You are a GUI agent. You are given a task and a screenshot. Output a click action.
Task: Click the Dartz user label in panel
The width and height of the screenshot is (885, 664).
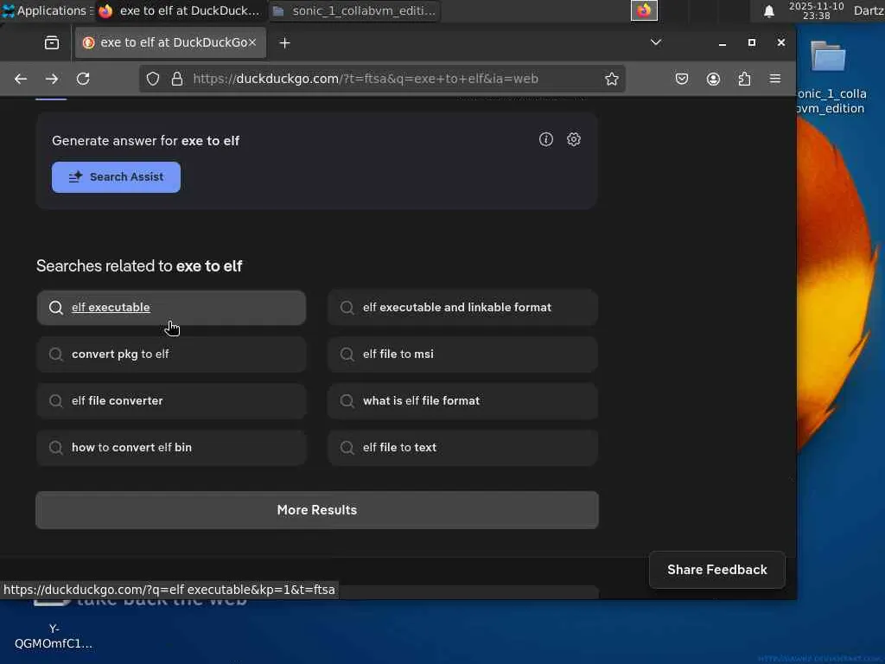(x=869, y=10)
